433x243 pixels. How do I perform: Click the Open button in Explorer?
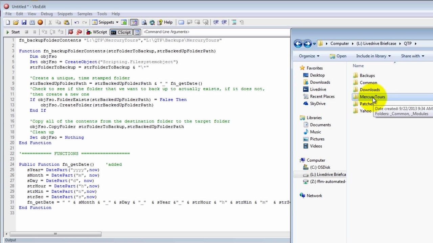click(x=338, y=56)
